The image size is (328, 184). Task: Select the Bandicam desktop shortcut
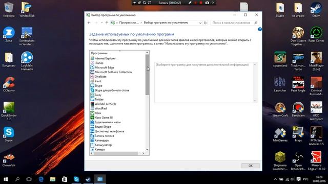[298, 109]
